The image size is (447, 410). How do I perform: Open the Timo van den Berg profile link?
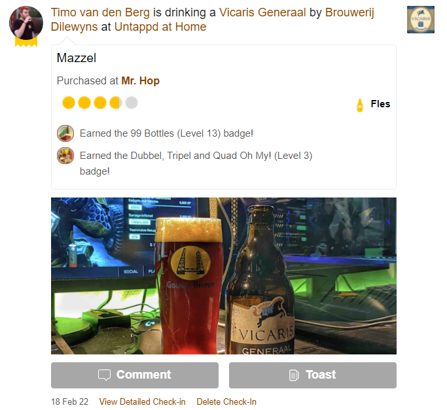pyautogui.click(x=100, y=12)
